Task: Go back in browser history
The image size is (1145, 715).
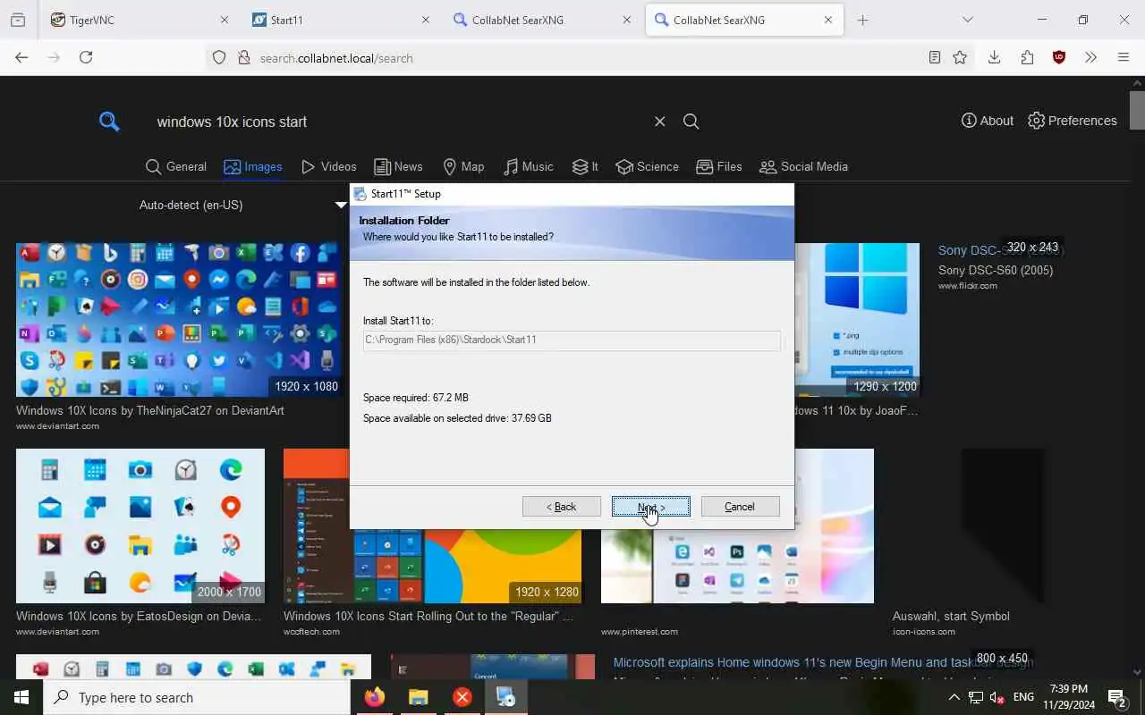Action: [x=21, y=57]
